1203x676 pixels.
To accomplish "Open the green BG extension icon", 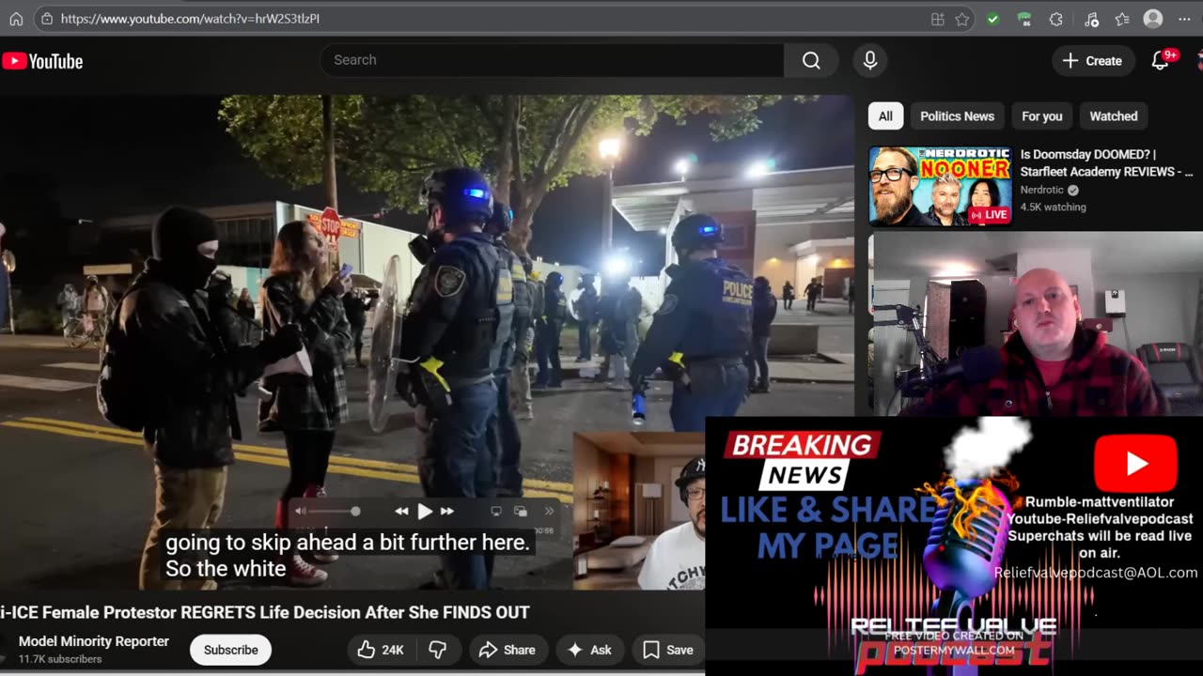I will pyautogui.click(x=1024, y=19).
